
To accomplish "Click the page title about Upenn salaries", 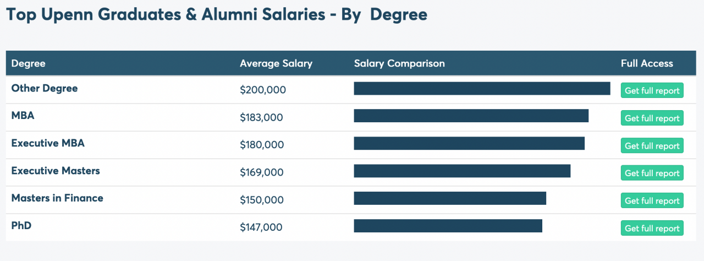I will (x=217, y=15).
